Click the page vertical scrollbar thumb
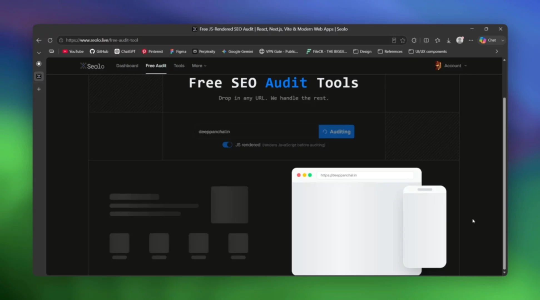The height and width of the screenshot is (300, 540). [x=504, y=183]
